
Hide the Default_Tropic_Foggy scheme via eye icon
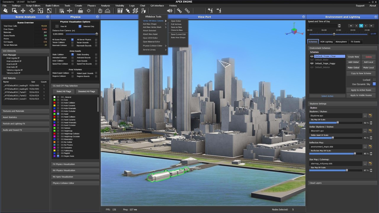(312, 64)
